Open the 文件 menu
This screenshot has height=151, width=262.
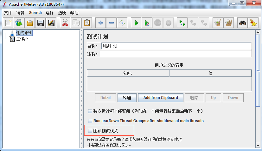(8, 13)
